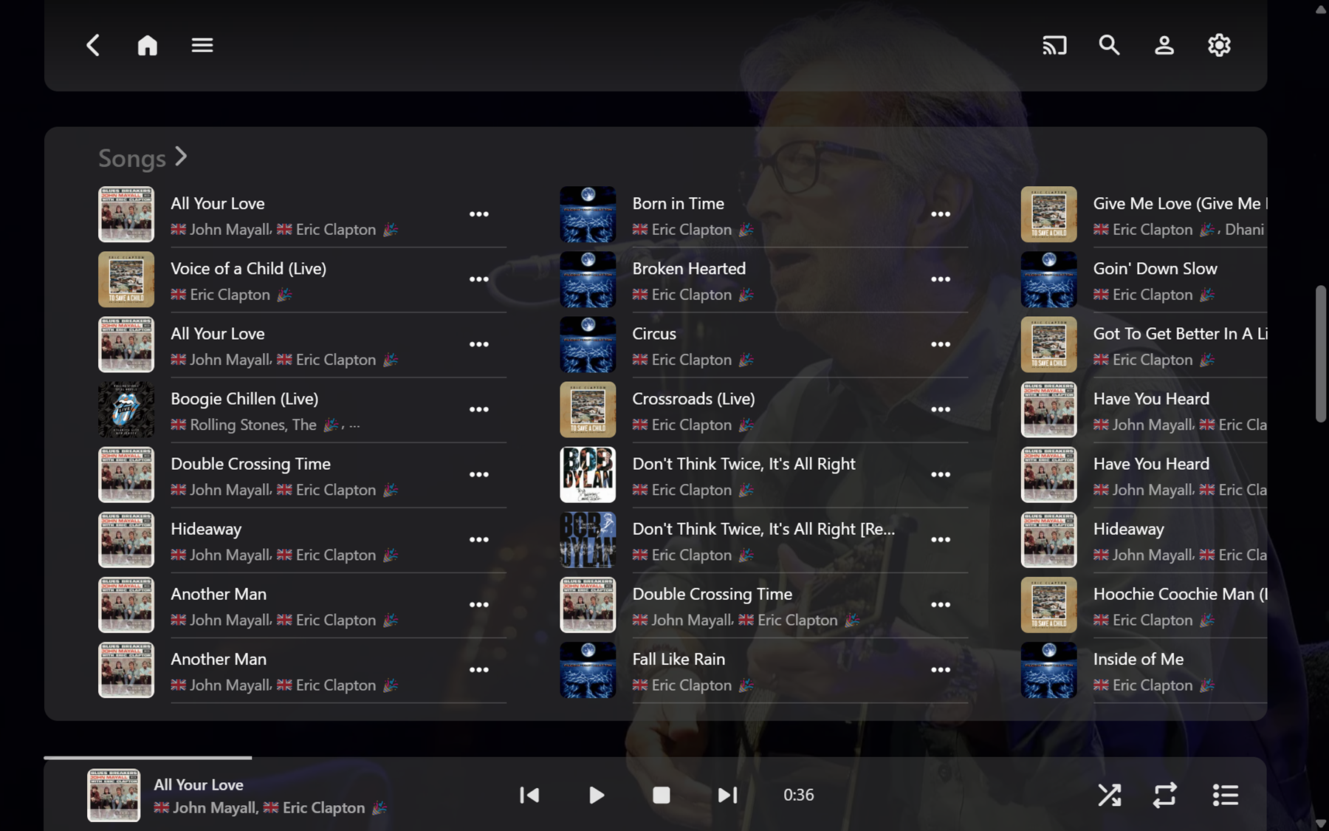Click the Voice of a Child (Live) album art
The image size is (1329, 831).
(126, 279)
